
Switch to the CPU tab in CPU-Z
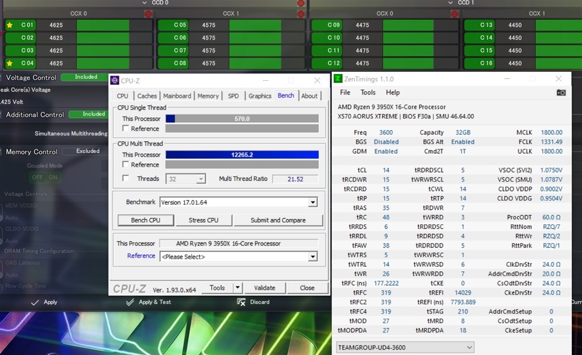(123, 96)
